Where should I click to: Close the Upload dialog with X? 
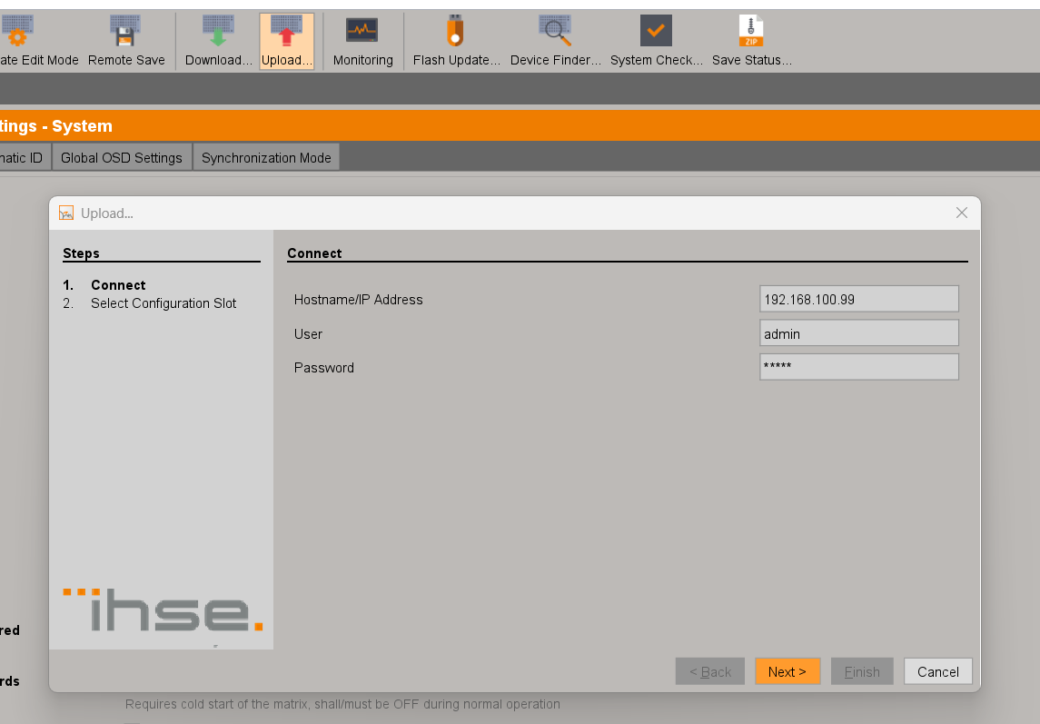pos(962,213)
